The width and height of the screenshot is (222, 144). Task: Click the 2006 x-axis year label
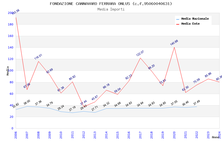16,135
